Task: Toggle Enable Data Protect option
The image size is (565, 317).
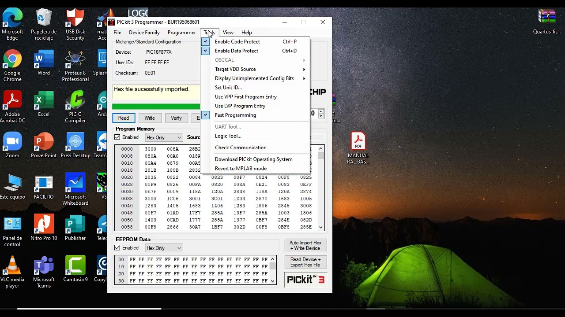Action: click(x=255, y=51)
